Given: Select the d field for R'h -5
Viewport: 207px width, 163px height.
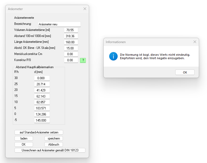Looking at the screenshot, I should click(42, 120).
